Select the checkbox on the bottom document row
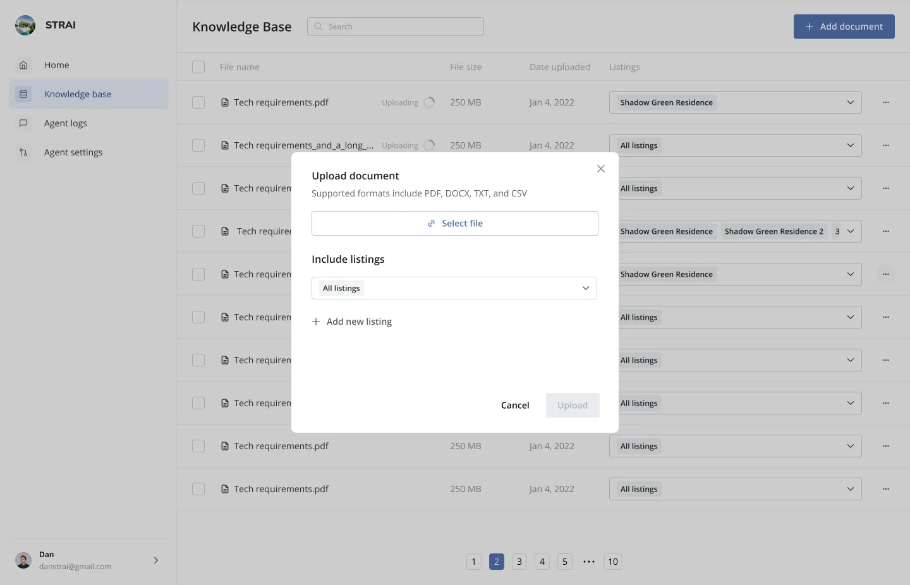 (x=198, y=488)
